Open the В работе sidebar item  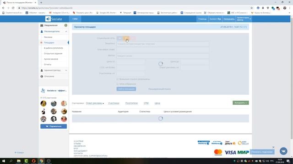pyautogui.click(x=54, y=48)
